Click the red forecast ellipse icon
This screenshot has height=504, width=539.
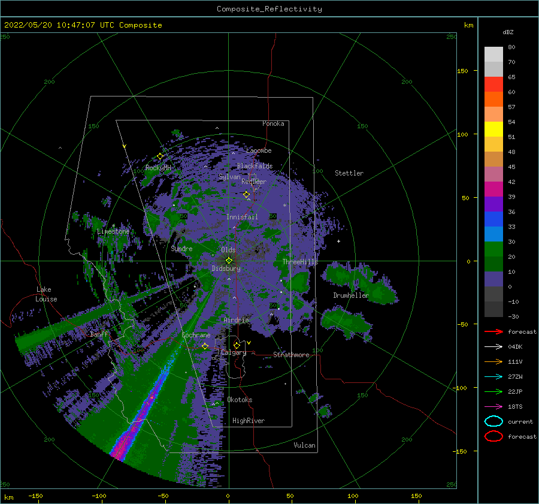point(493,436)
